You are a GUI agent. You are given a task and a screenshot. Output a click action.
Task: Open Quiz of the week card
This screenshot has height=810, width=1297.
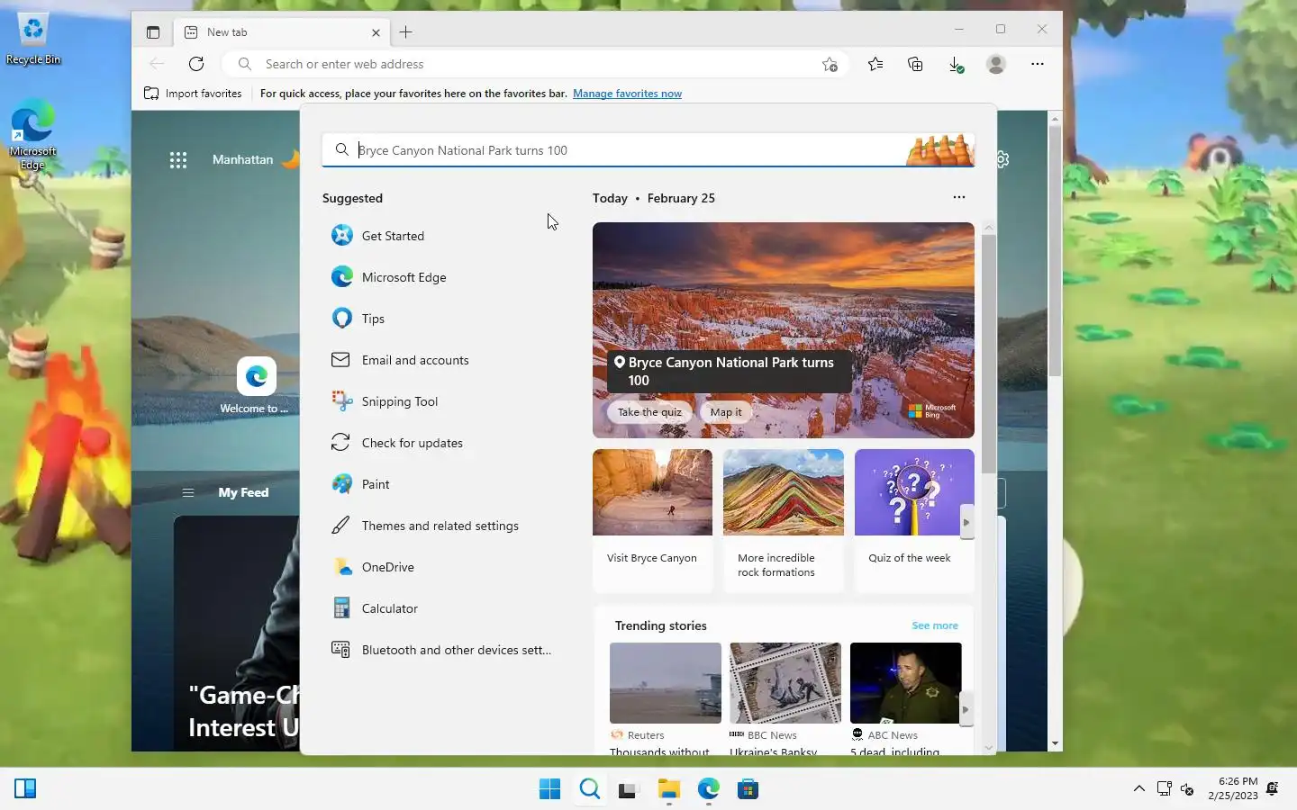point(914,521)
